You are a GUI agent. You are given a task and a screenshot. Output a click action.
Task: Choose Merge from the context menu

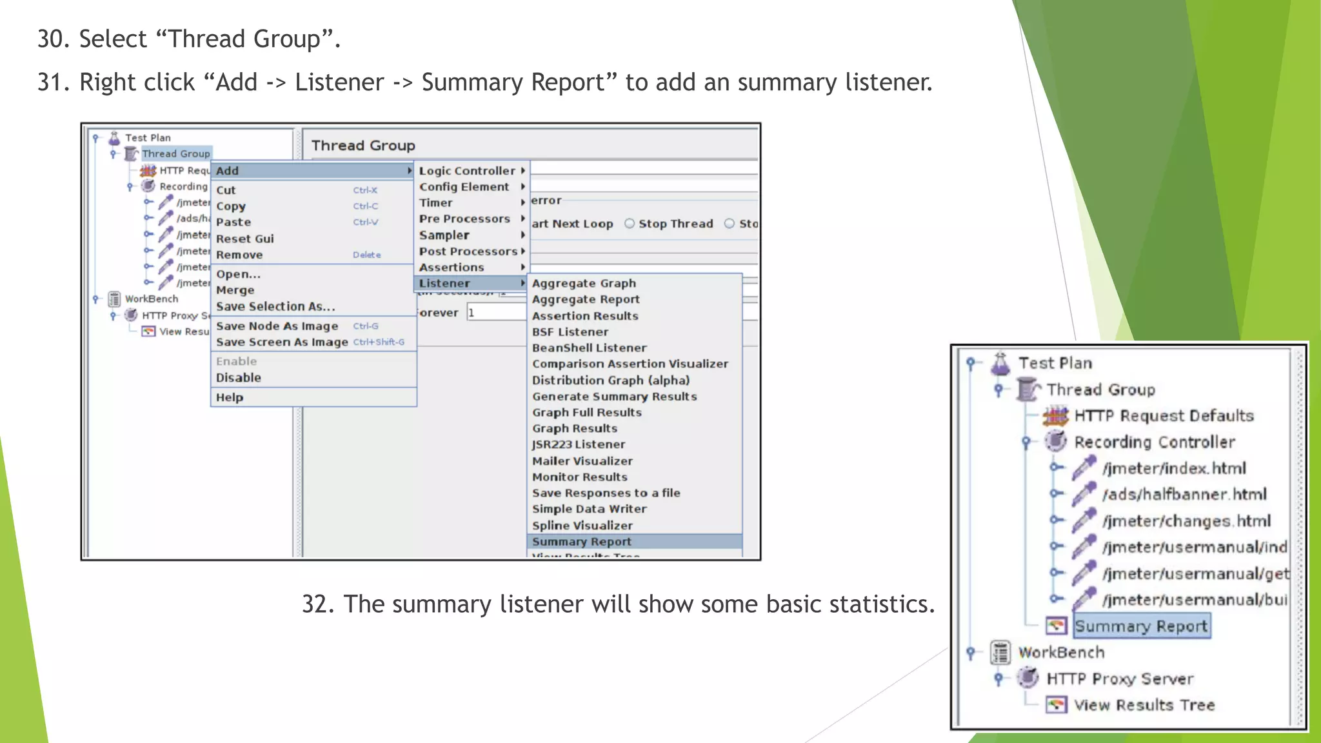coord(313,290)
